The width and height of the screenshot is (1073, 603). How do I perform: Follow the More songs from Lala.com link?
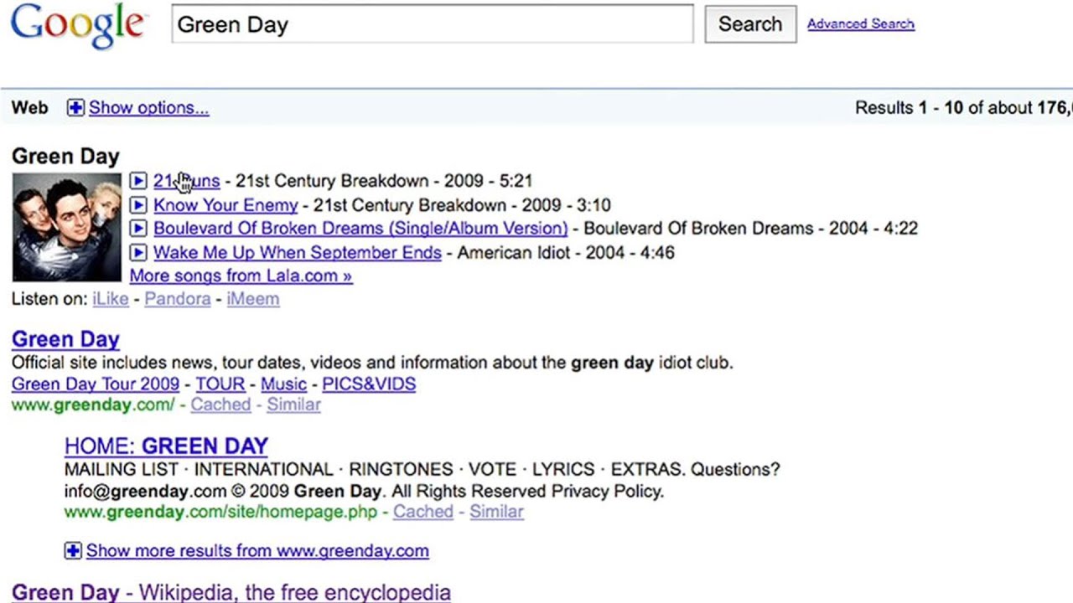coord(241,276)
